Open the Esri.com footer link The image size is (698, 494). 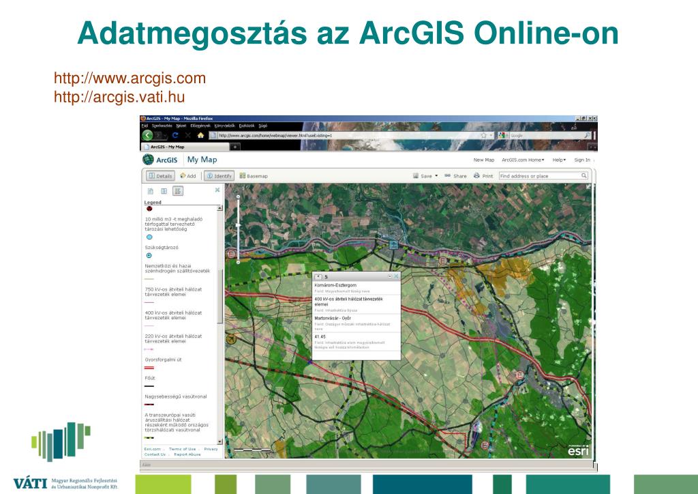[x=152, y=449]
